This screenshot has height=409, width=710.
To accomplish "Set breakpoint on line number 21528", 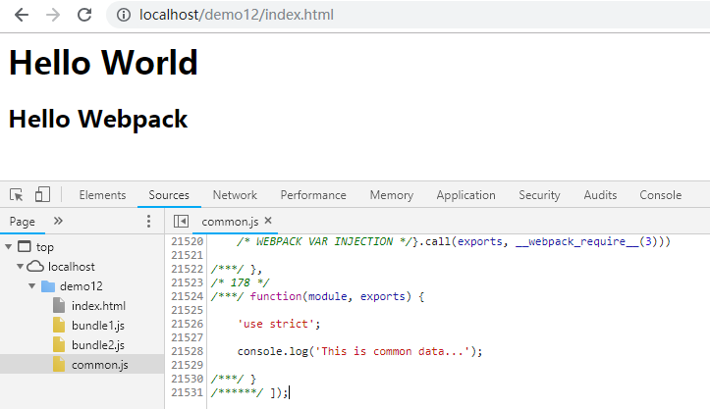I will (x=187, y=351).
